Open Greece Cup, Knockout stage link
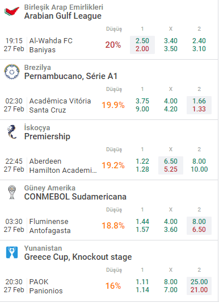Viewport: 219px width, 303px height. click(78, 257)
